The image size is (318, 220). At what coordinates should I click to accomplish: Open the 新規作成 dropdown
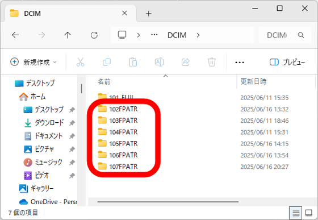[34, 62]
